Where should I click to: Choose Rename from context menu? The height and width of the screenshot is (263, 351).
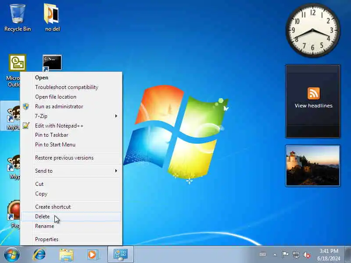71,226
